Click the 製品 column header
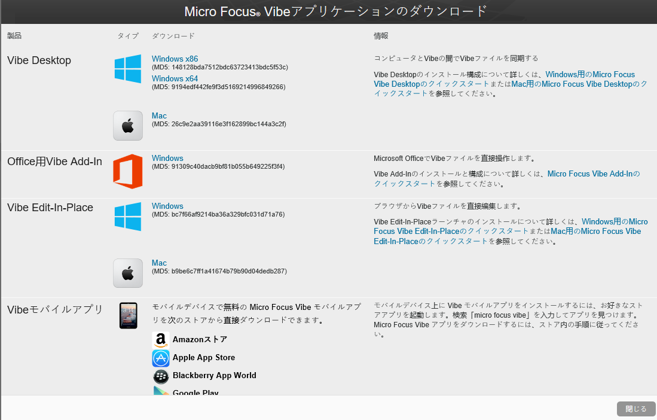 (x=14, y=36)
